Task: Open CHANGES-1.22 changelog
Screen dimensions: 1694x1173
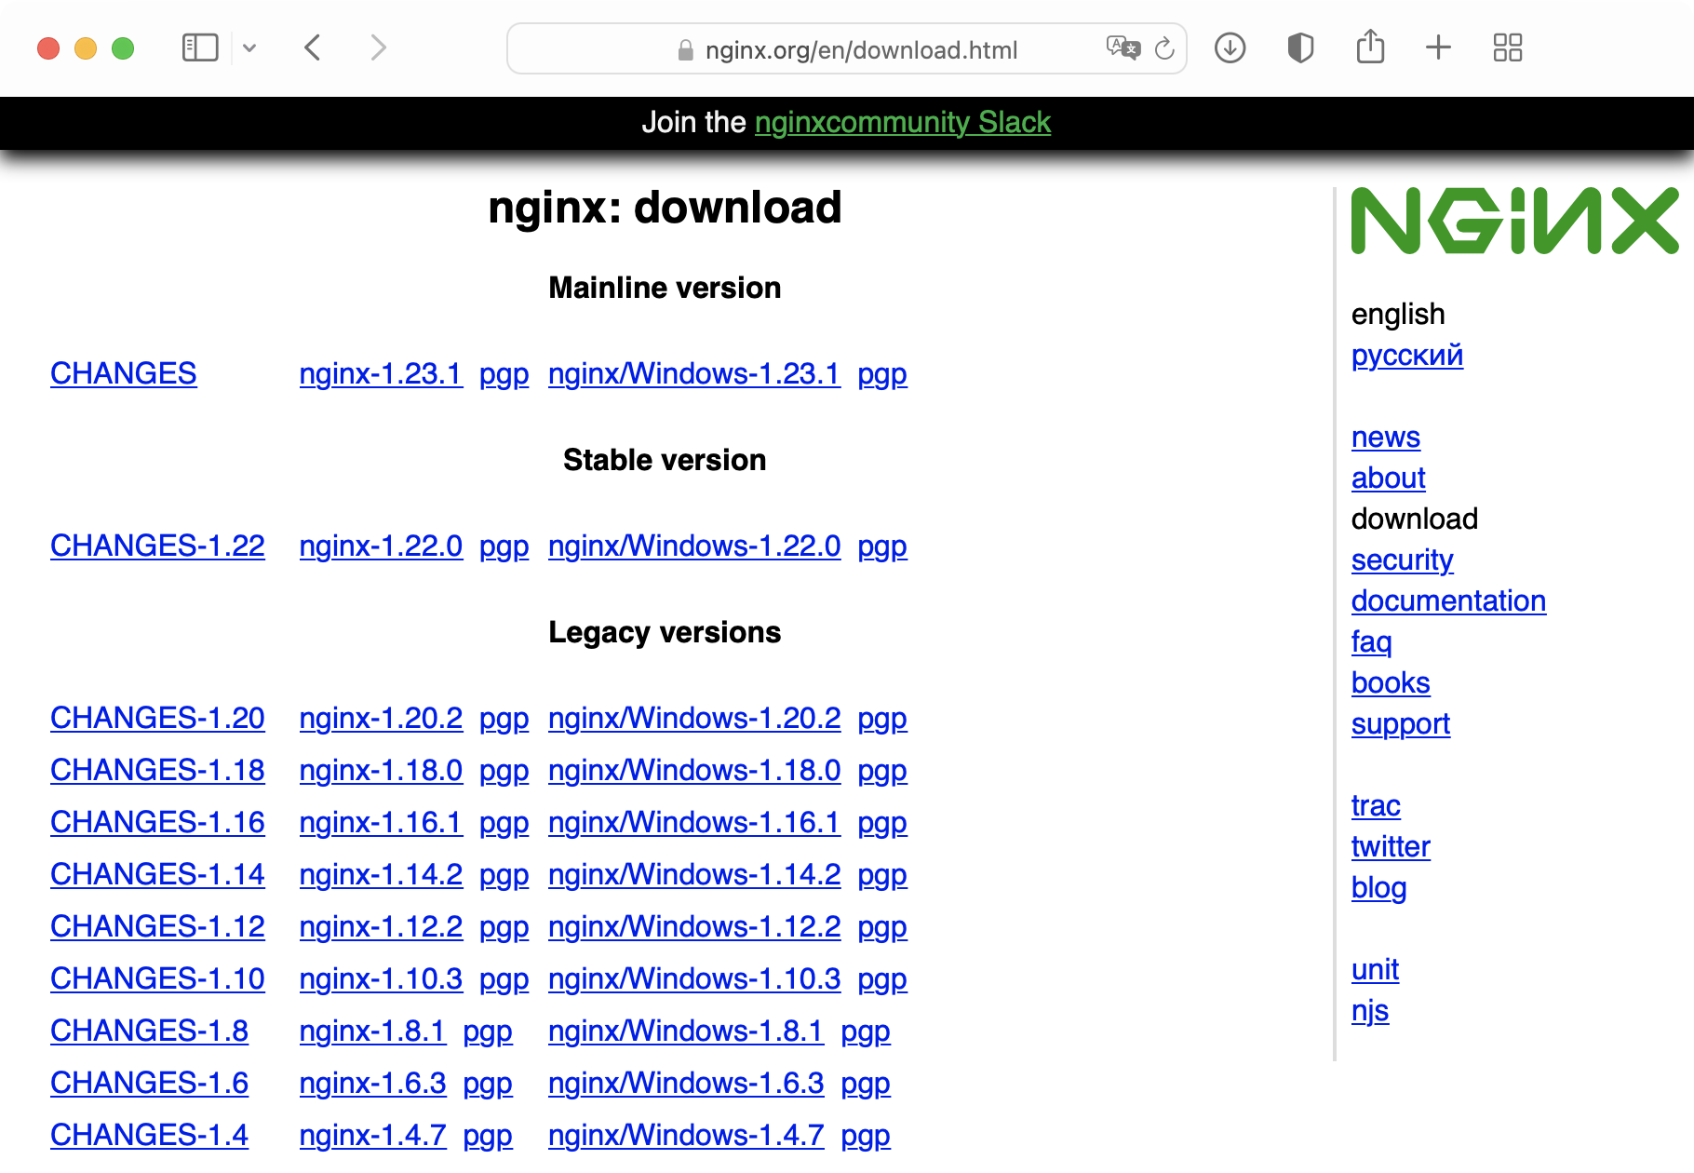Action: tap(156, 546)
